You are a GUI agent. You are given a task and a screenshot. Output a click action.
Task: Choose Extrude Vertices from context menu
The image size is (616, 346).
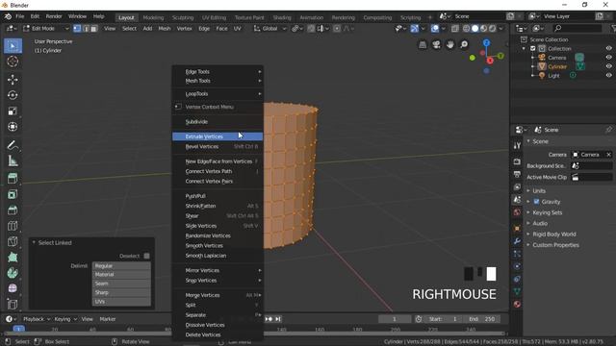pyautogui.click(x=218, y=136)
